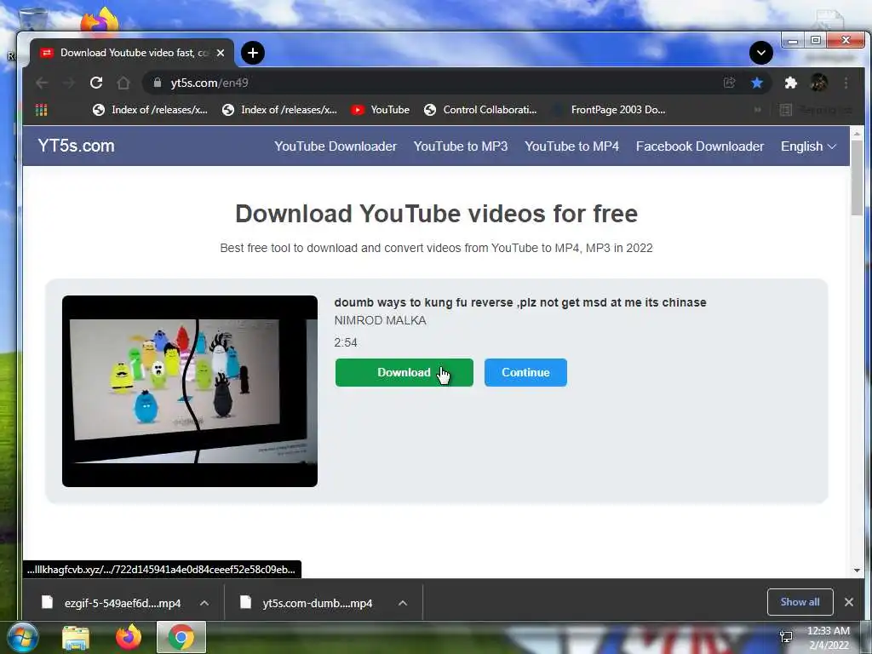This screenshot has width=872, height=654.
Task: Click the heading Download YouTube videos for free
Action: point(436,214)
